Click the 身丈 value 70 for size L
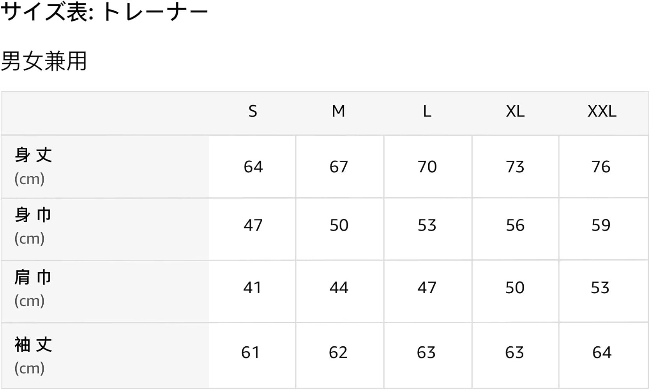 tap(427, 167)
